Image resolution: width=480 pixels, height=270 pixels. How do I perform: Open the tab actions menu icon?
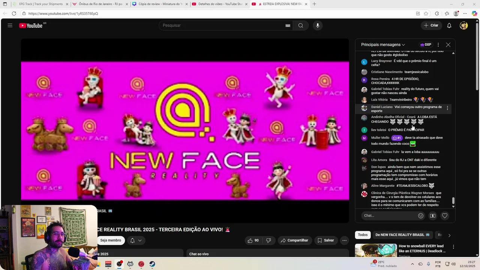(x=5, y=4)
